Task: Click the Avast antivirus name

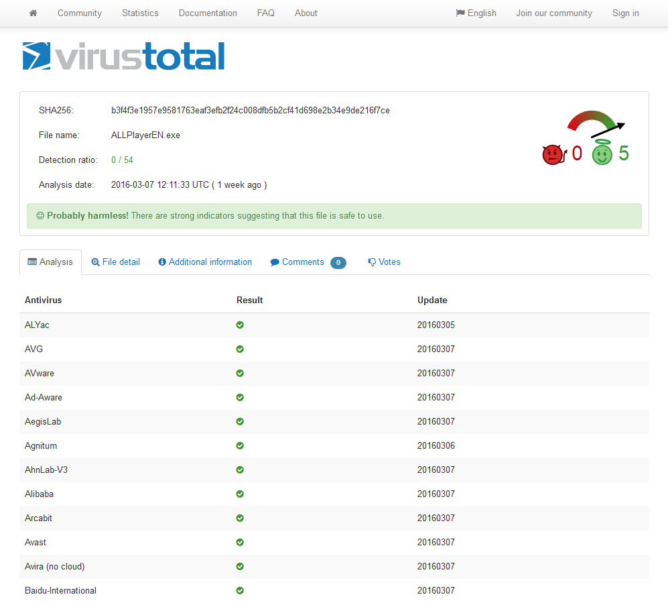Action: (36, 543)
